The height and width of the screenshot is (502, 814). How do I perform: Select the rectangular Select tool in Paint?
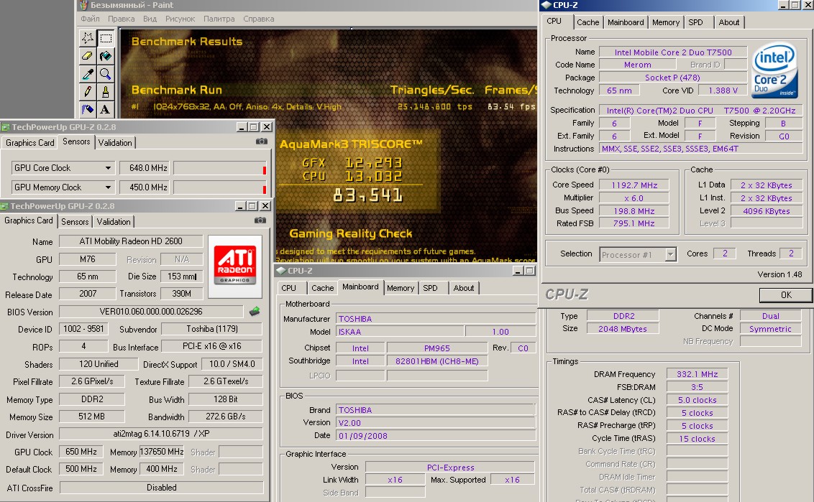point(106,38)
